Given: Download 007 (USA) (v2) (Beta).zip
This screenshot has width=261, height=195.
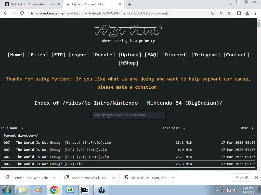Looking at the screenshot, I should pyautogui.click(x=55, y=150).
